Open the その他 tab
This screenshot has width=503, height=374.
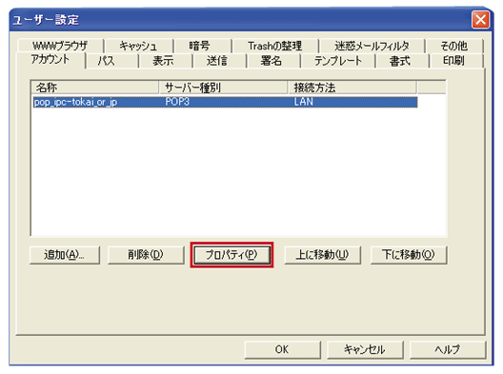[453, 46]
